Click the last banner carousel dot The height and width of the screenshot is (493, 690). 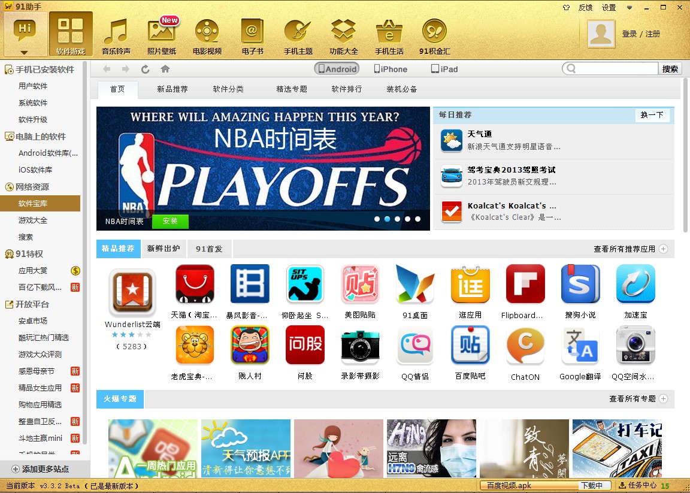(x=417, y=219)
